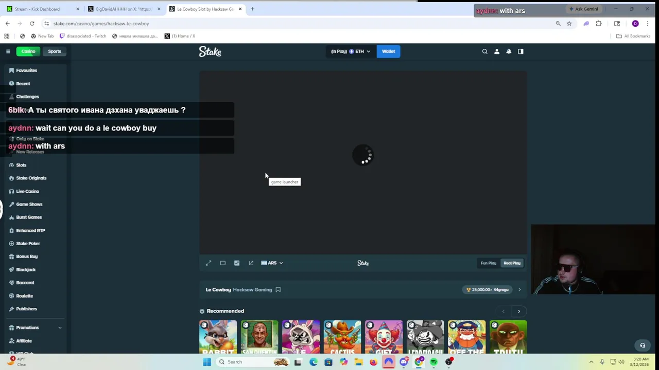Open the Rabbit recommended game thumbnail
Viewport: 659px width, 370px height.
(218, 337)
